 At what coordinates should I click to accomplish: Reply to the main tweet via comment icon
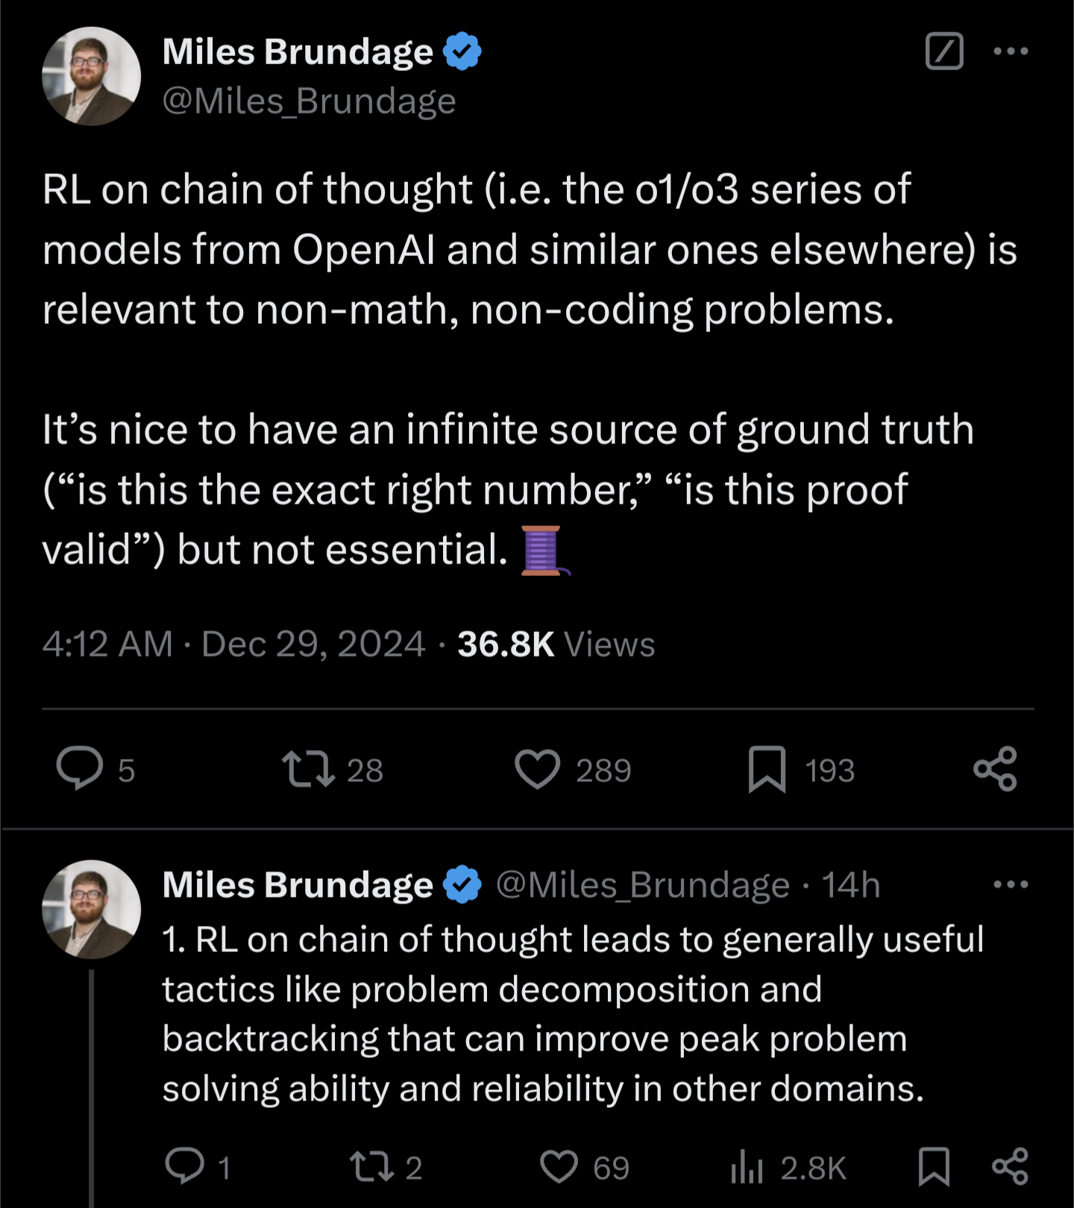point(80,769)
